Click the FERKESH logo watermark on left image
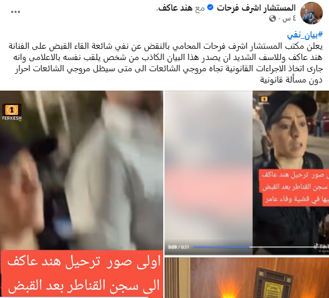Screen dimensions: 329x298 [12, 112]
